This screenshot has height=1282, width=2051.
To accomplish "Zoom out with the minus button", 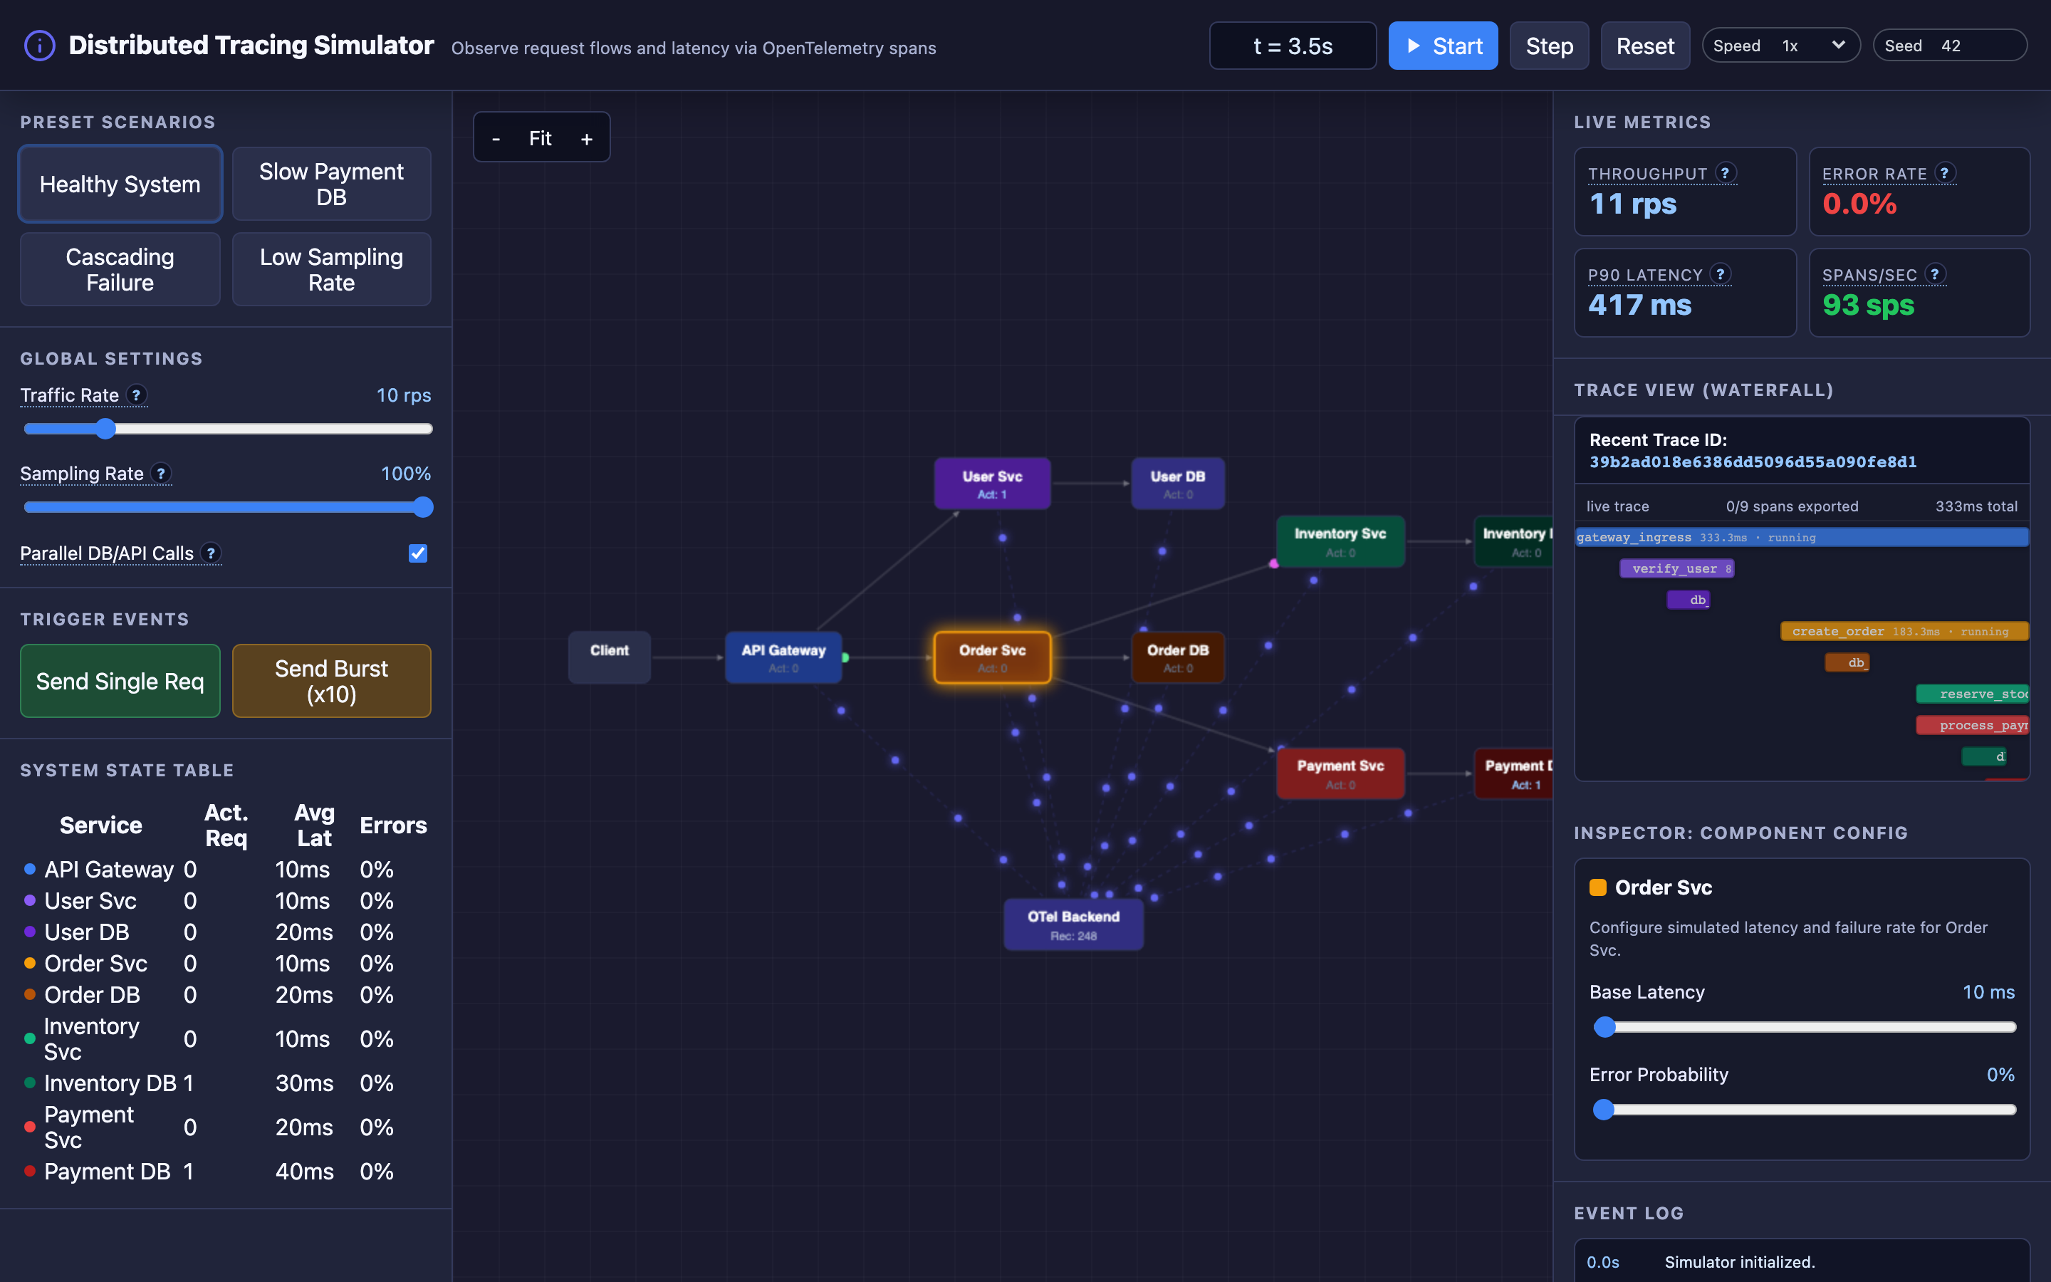I will coord(496,138).
